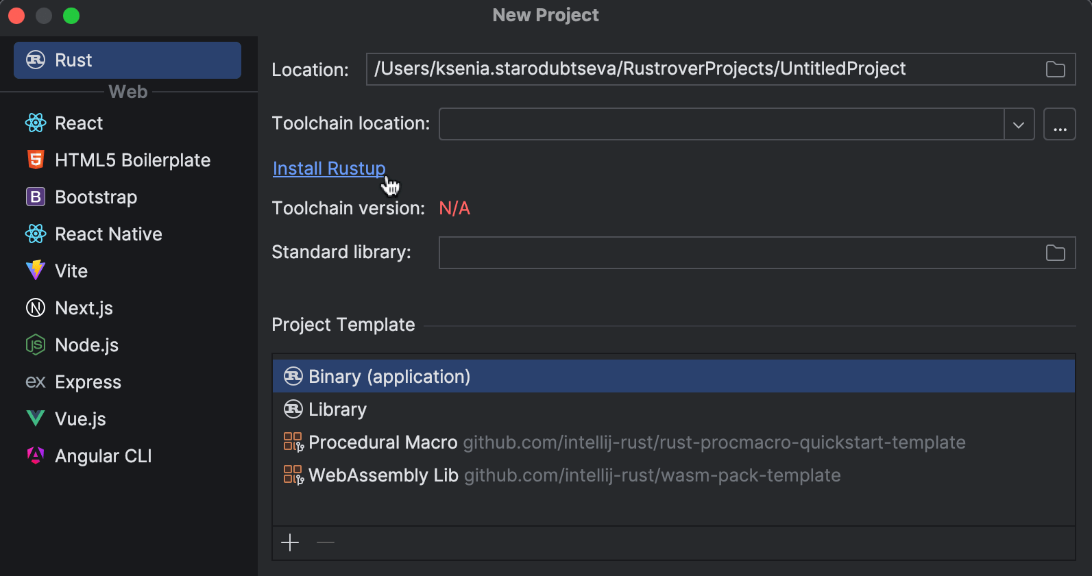
Task: Choose React Native project type
Action: pyautogui.click(x=108, y=234)
